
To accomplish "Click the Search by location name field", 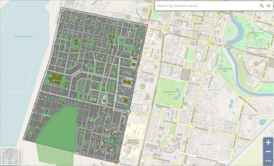I will 207,6.
